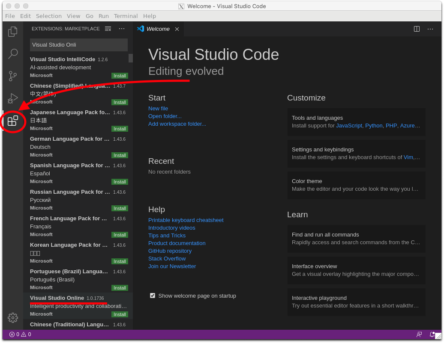
Task: Open the Edit menu
Action: 25,16
